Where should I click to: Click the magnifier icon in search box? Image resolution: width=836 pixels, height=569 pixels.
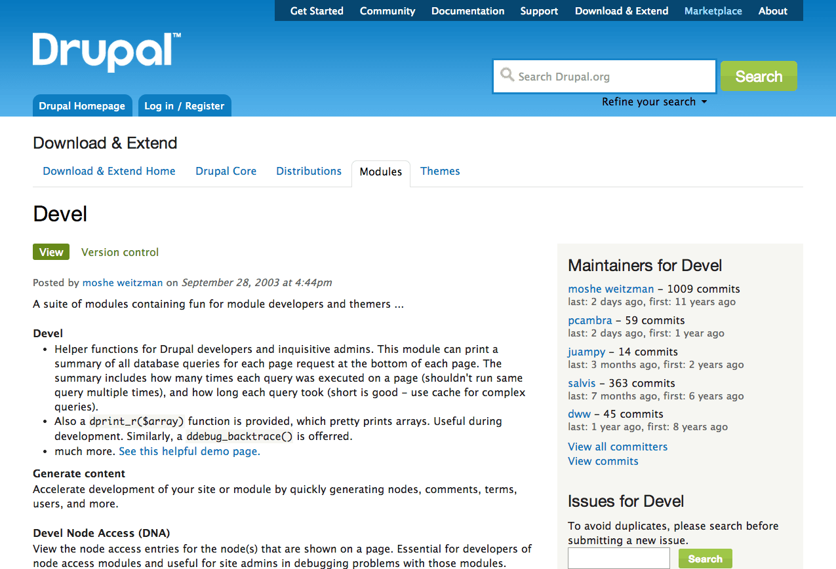(x=507, y=75)
